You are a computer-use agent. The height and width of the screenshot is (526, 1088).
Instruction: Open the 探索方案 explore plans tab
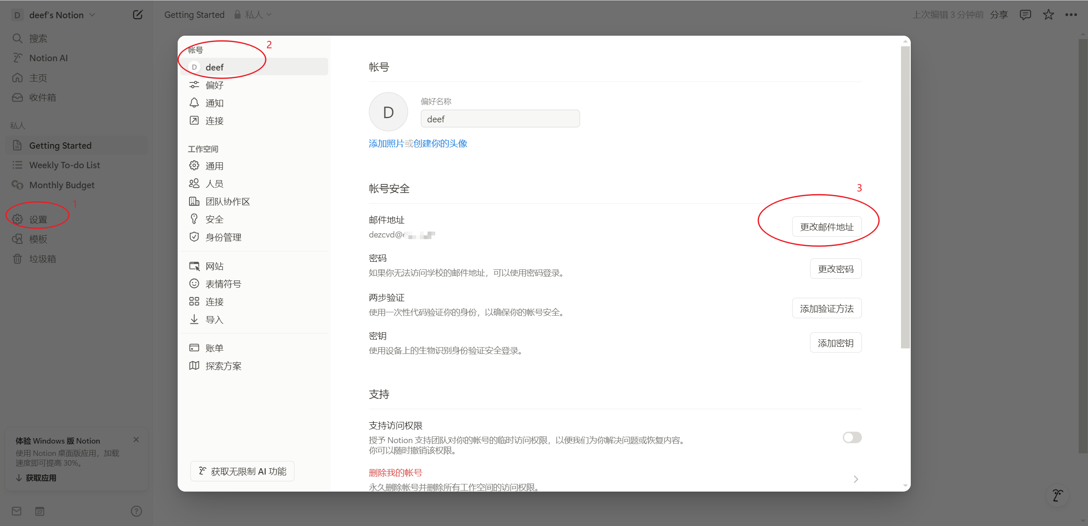point(254,366)
